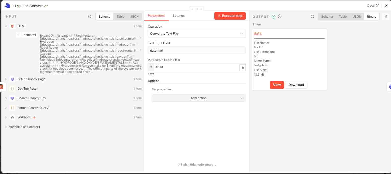Click the Execute step button
Image resolution: width=391 pixels, height=174 pixels.
tap(230, 16)
